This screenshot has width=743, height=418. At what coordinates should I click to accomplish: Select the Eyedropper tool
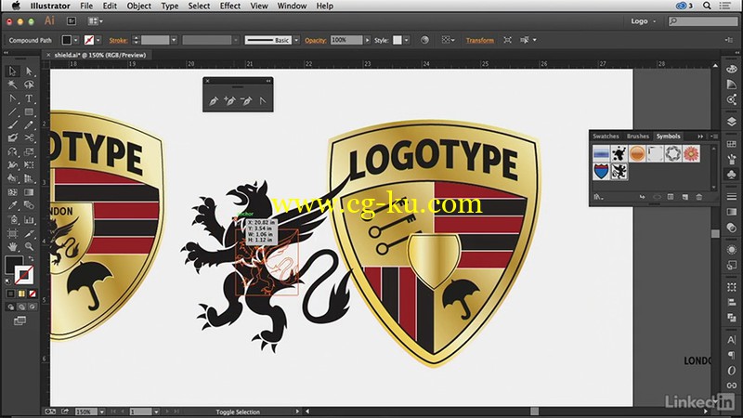pyautogui.click(x=12, y=205)
